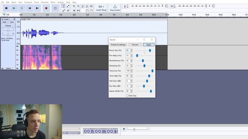Open the Analyze menu
Image resolution: width=248 pixels, height=139 pixels.
[60, 2]
